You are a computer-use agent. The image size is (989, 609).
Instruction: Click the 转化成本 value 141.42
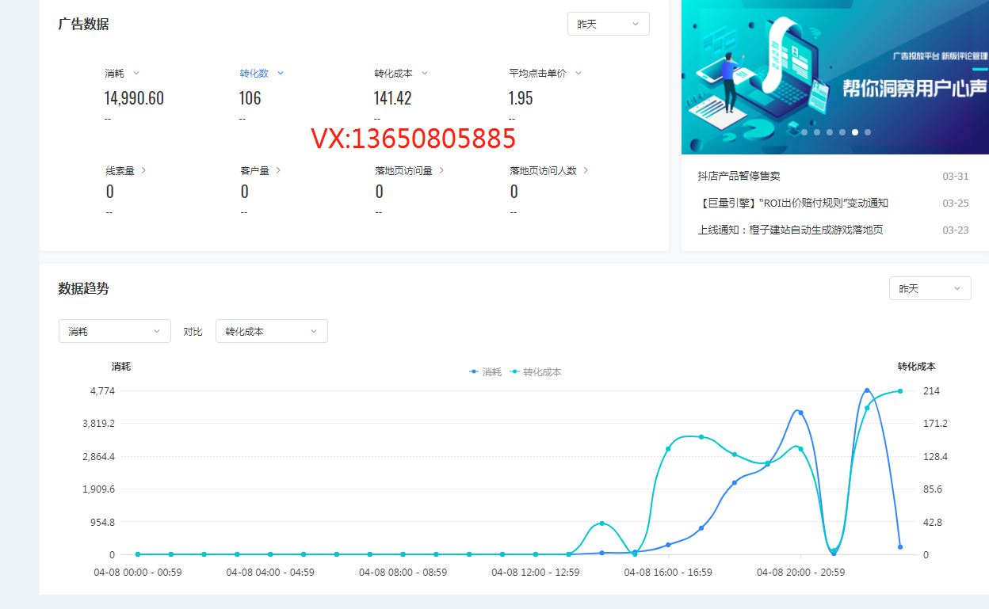(x=392, y=98)
